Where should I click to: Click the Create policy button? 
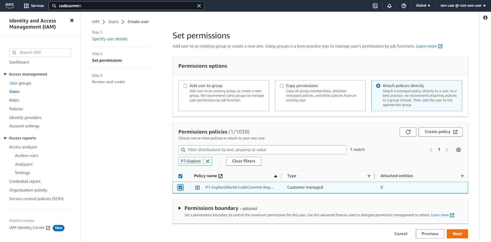pos(440,132)
